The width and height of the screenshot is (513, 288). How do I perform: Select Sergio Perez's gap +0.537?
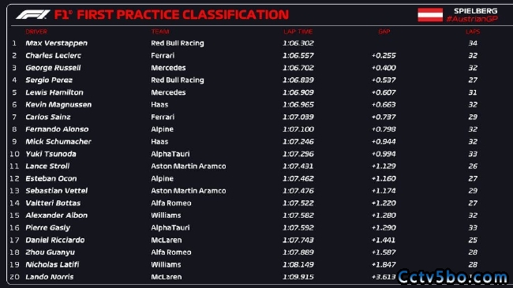(384, 80)
